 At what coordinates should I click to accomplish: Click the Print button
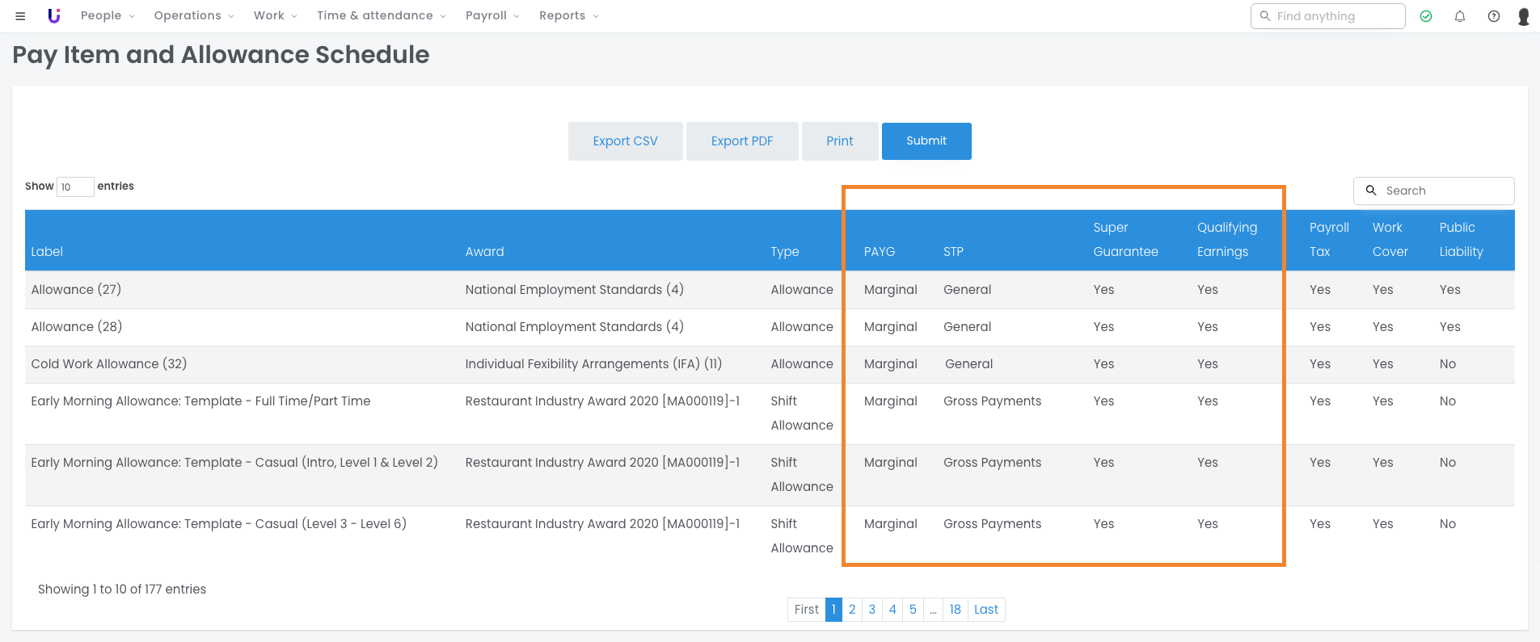tap(839, 141)
